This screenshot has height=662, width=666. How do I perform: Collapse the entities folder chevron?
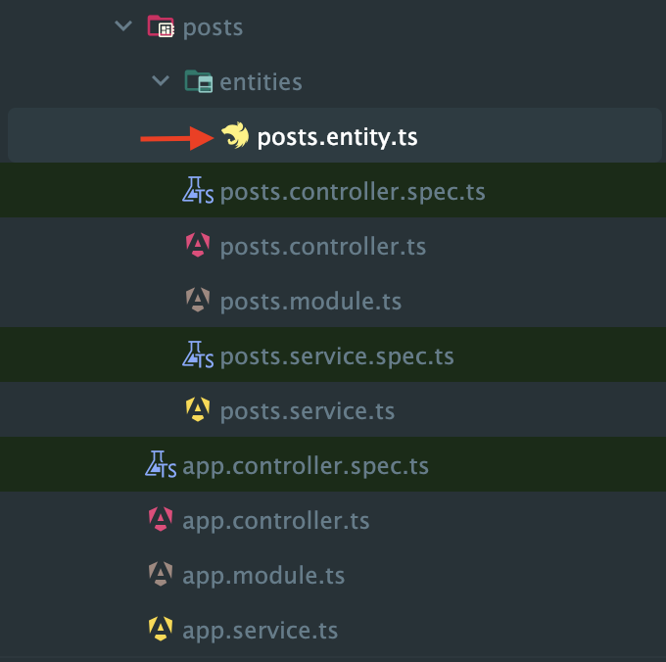click(161, 80)
